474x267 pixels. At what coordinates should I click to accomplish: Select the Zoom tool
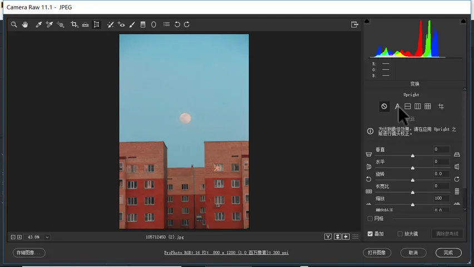(x=14, y=24)
